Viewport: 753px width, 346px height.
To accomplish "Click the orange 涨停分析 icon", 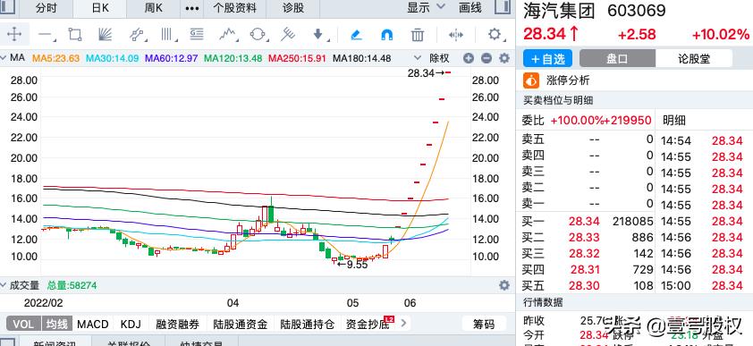I will point(531,80).
